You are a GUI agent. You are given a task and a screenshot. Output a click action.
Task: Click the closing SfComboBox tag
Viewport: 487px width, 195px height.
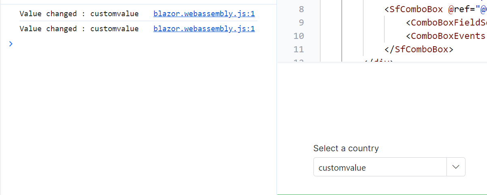[x=421, y=49]
